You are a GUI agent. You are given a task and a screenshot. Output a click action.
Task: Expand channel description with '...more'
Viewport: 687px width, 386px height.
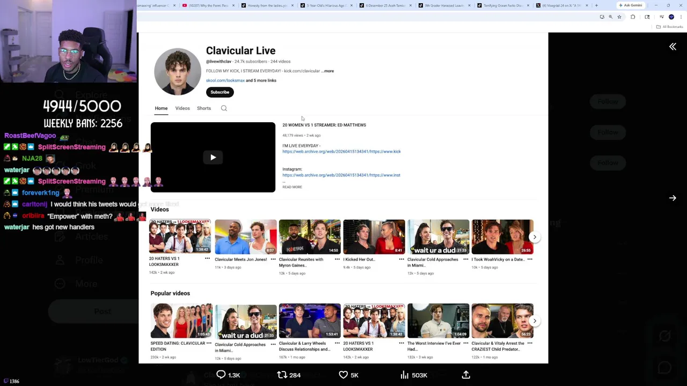328,71
